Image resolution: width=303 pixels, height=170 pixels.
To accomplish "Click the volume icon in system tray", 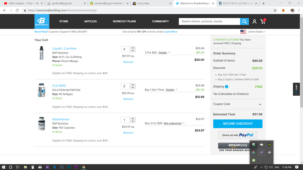I will [x=271, y=167].
